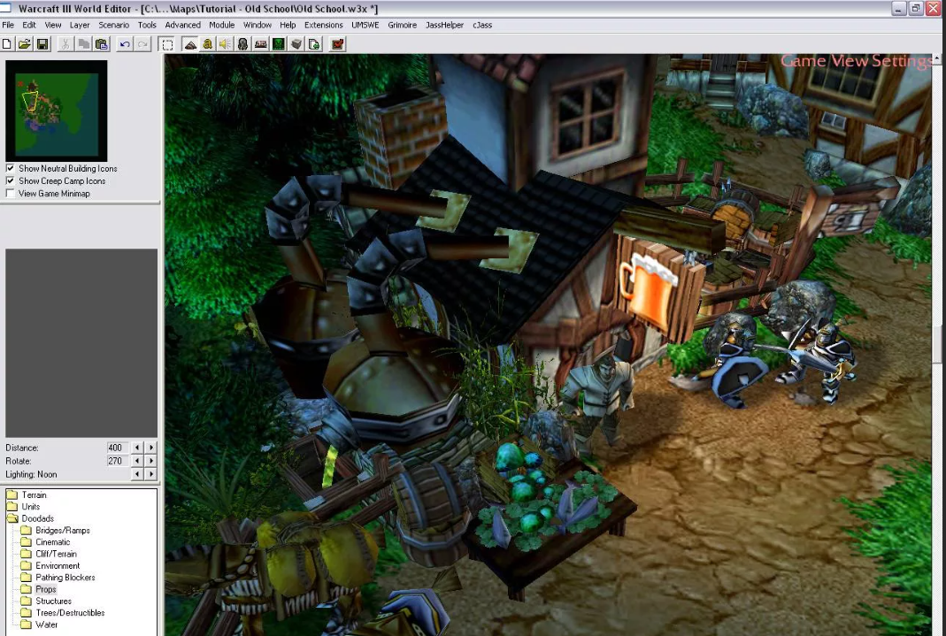The height and width of the screenshot is (636, 946).
Task: Open the View menu
Action: pos(53,25)
